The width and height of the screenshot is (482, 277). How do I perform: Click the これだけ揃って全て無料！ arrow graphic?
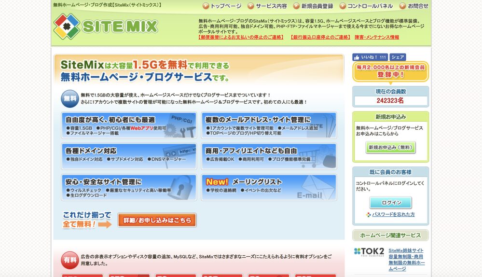coord(87,220)
